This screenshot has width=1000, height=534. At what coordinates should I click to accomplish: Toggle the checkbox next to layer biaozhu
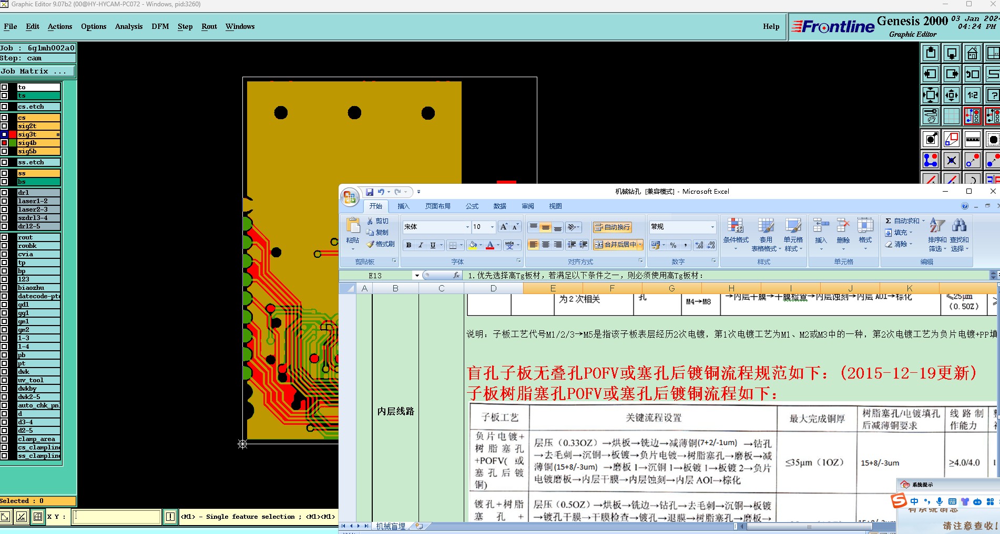point(4,288)
